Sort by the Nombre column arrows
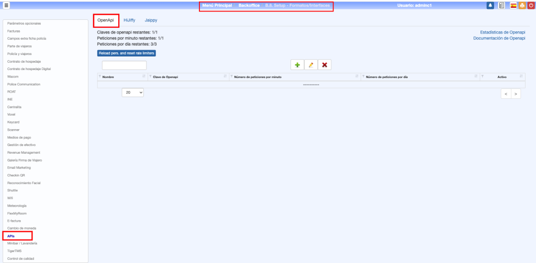This screenshot has height=263, width=536. tap(144, 77)
